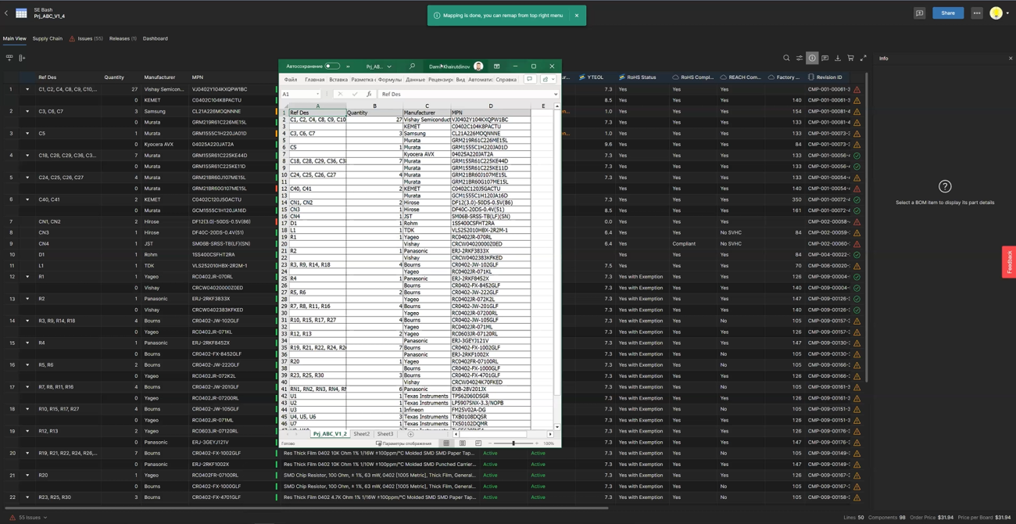Open the filter settings sliders icon
This screenshot has width=1016, height=524.
pyautogui.click(x=800, y=58)
